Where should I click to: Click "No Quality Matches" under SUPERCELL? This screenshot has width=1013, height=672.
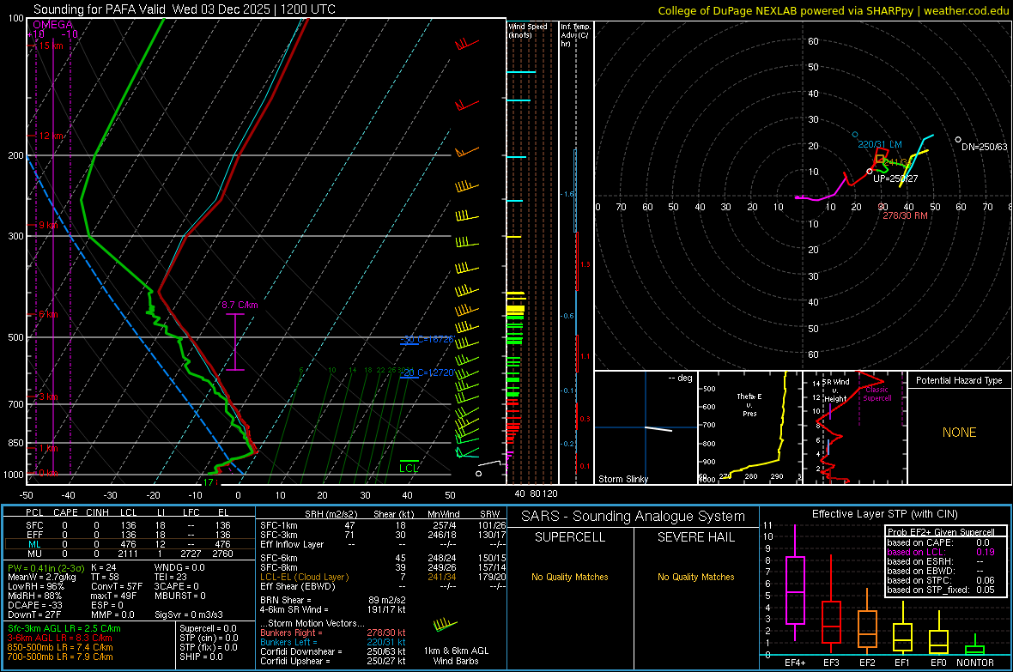[570, 577]
